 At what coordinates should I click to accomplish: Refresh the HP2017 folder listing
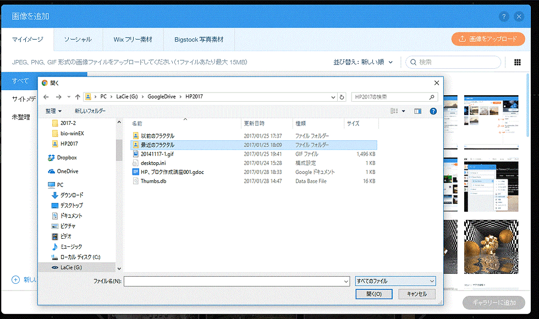point(342,97)
